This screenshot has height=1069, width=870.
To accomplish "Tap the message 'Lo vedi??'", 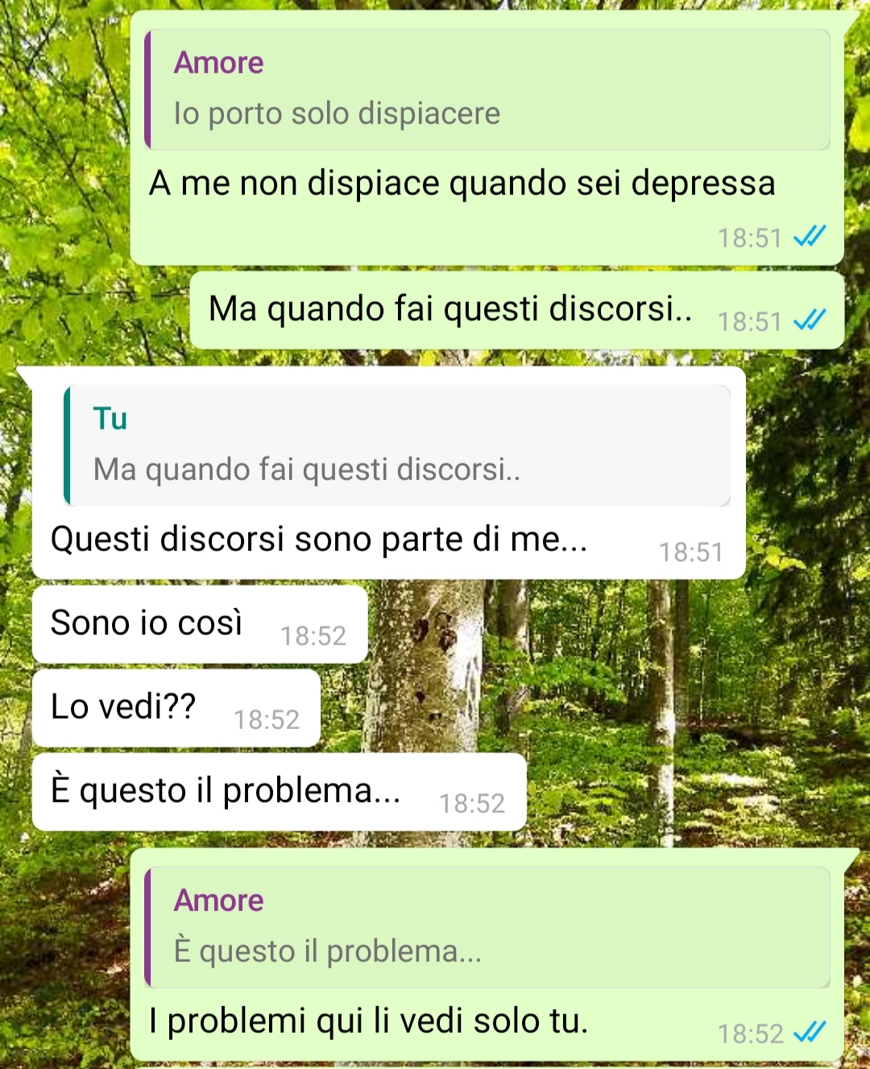I will tap(176, 708).
